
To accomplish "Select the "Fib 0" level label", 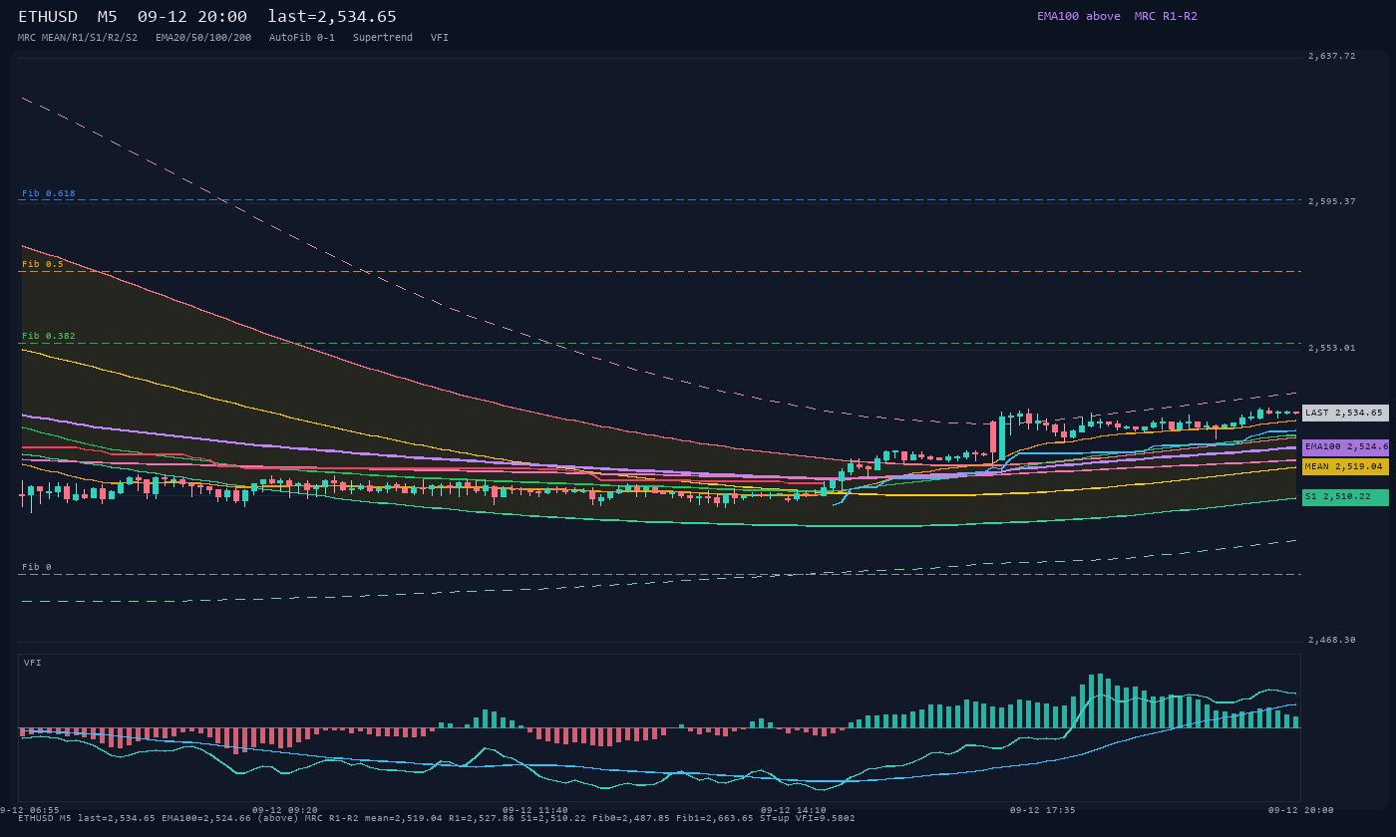I will point(37,567).
